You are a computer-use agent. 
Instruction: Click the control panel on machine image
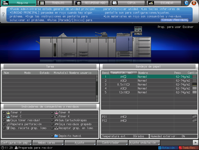138,31
